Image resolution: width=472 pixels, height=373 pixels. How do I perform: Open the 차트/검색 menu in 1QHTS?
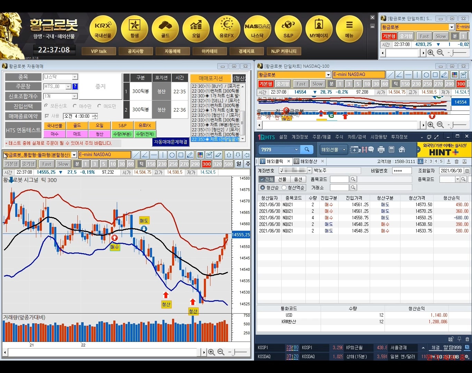[357, 137]
